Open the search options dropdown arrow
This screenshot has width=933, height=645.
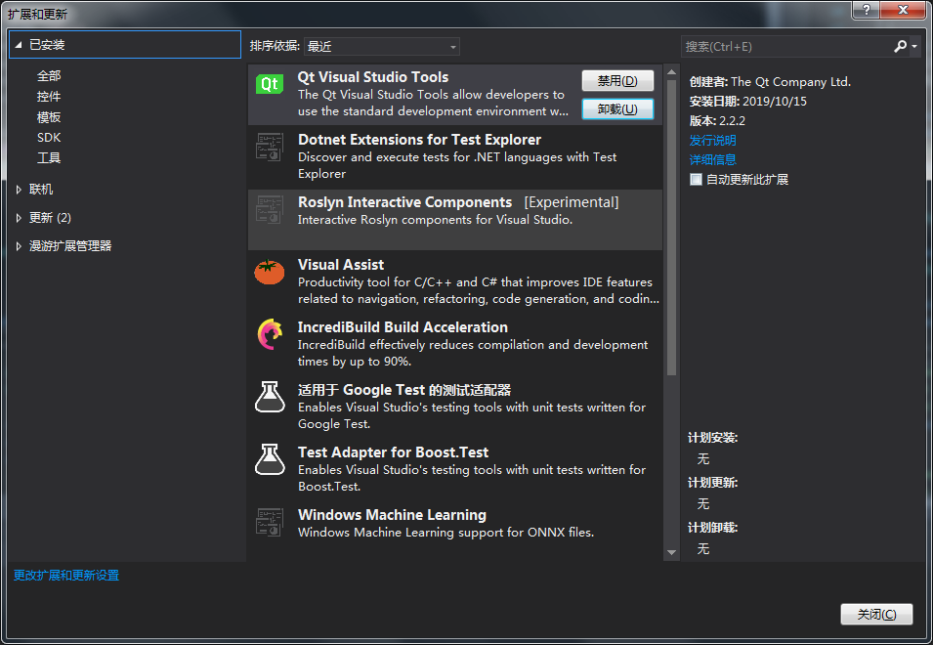tap(914, 46)
